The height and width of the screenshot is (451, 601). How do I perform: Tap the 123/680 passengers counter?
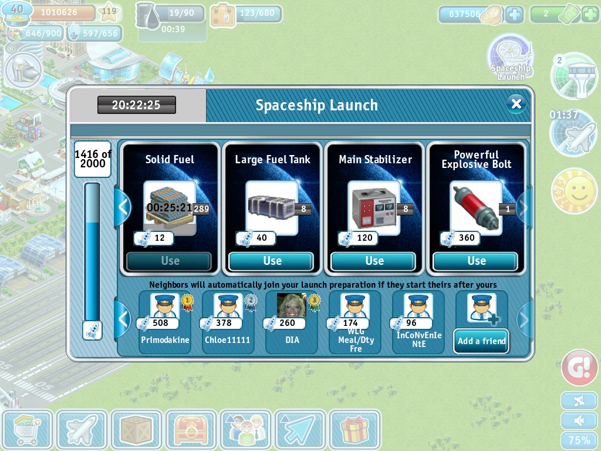point(257,13)
